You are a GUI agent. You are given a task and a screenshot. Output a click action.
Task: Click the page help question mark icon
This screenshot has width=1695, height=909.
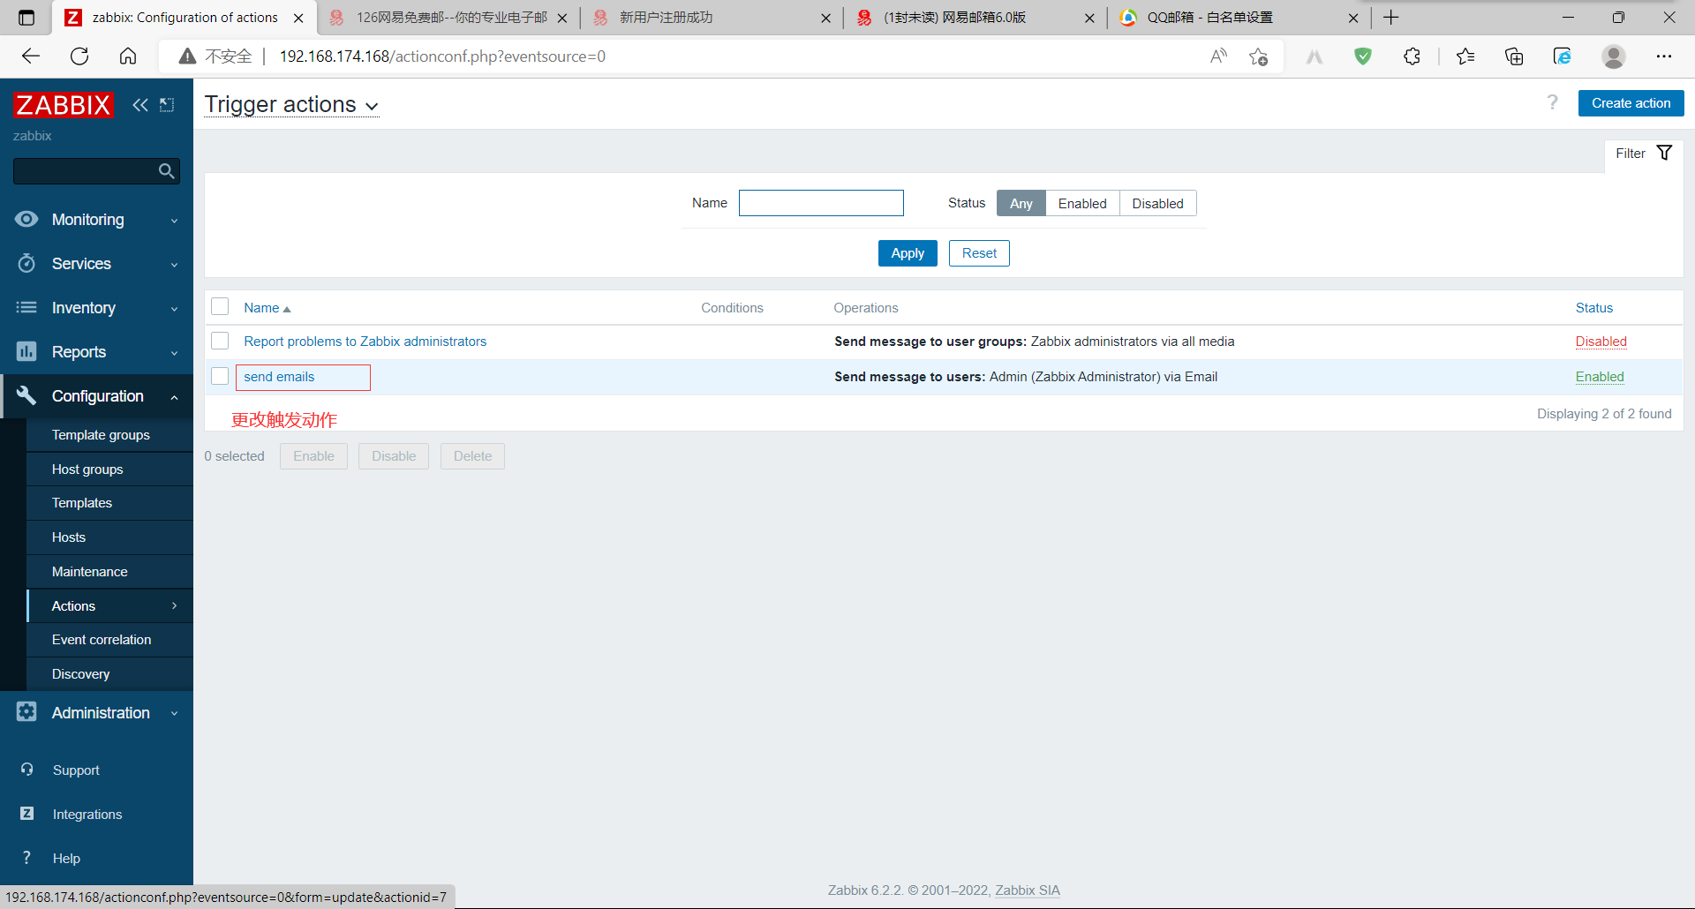pyautogui.click(x=1552, y=102)
